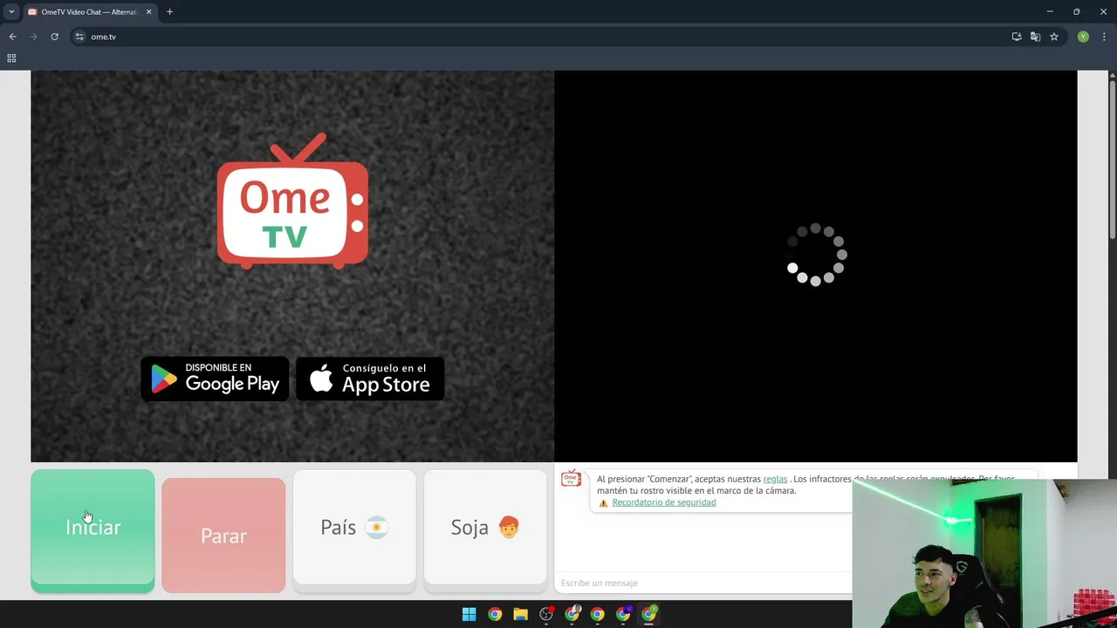Screen dimensions: 1117x628
Task: Open Chrome icon between Start and File Explorer
Action: tap(495, 614)
